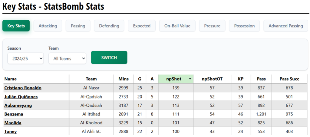Open the All Teams dropdown
Screen dimensions: 310x137
(x=67, y=59)
